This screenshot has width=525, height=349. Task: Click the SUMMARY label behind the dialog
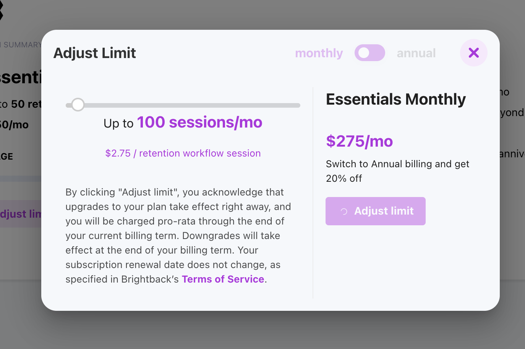coord(21,45)
